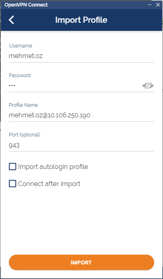Click the Username label
The width and height of the screenshot is (163, 279).
tap(21, 46)
